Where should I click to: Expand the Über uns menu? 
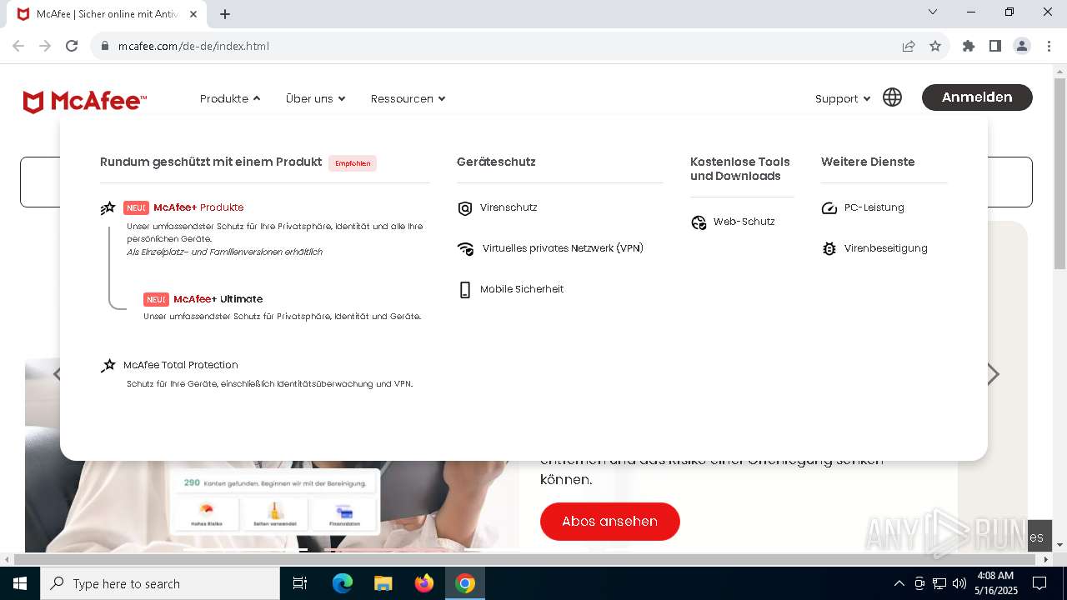(315, 98)
